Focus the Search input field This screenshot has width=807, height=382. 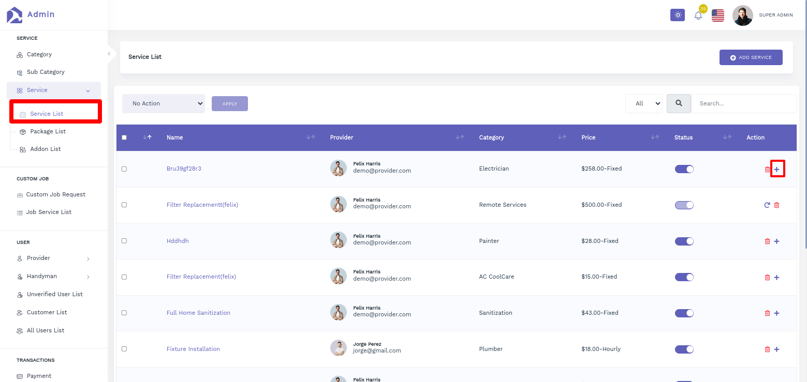744,103
